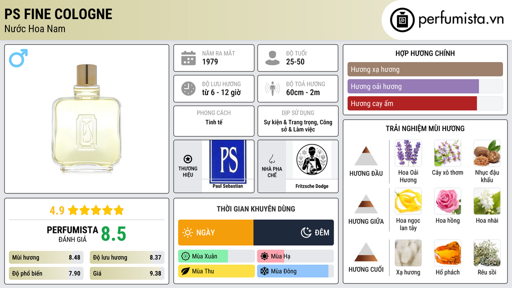Click the perfumista.vn bottle logo icon
This screenshot has width=512, height=288.
pyautogui.click(x=402, y=20)
